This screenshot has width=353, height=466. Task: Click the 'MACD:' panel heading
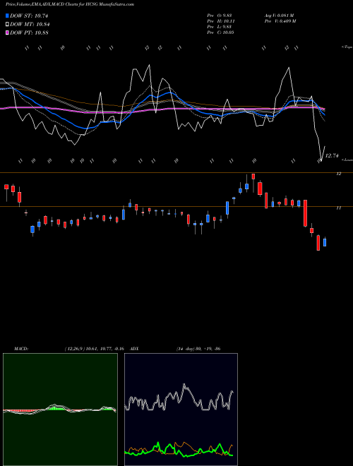(21, 349)
